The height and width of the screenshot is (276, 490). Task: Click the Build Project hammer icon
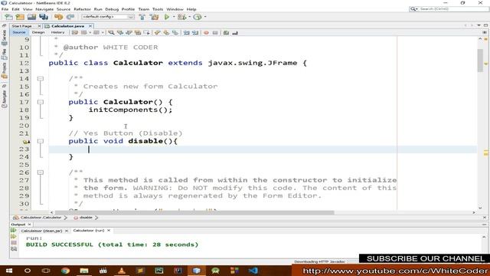tap(142, 17)
